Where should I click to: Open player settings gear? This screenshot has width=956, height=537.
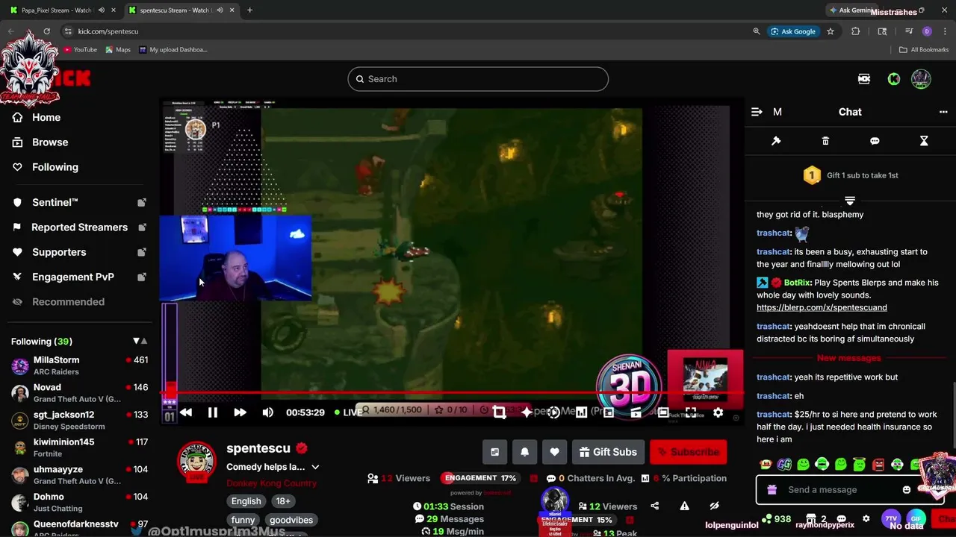pos(718,412)
